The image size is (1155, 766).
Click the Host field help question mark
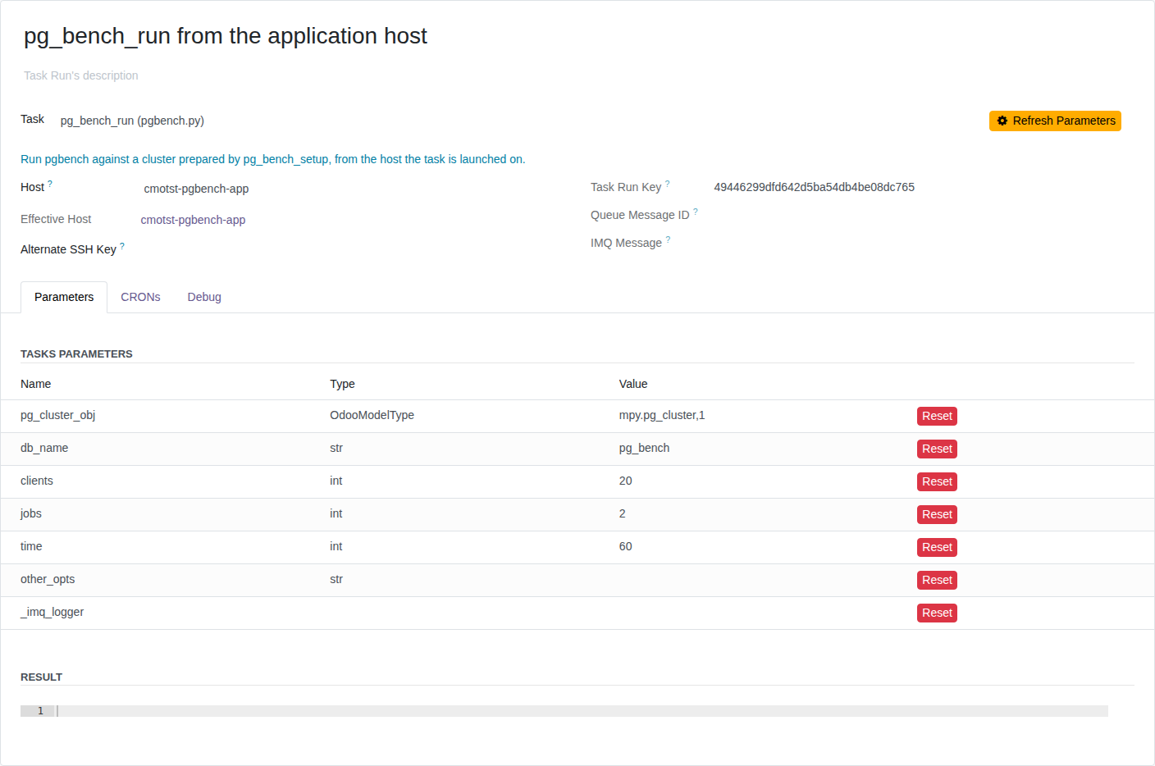point(50,184)
